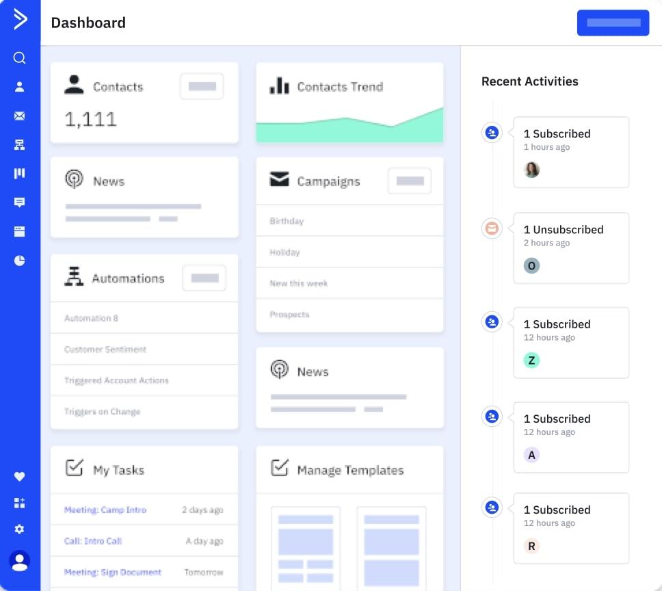Click the News broadcast icon in left column
The width and height of the screenshot is (662, 591).
pos(75,179)
